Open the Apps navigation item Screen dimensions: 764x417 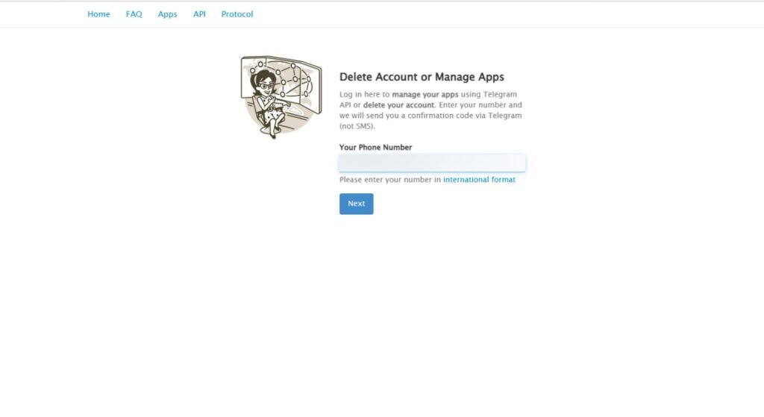(167, 14)
